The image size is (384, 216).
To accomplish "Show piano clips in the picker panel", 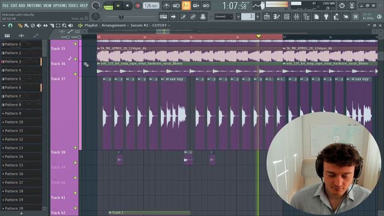I will pyautogui.click(x=7, y=36).
